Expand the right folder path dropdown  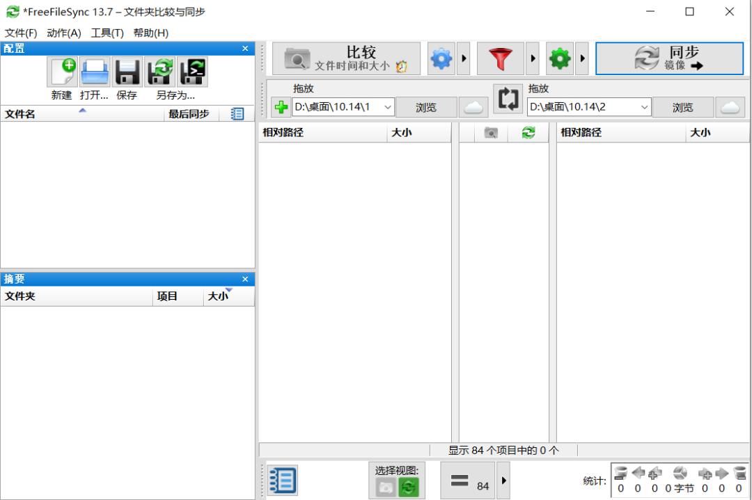644,107
